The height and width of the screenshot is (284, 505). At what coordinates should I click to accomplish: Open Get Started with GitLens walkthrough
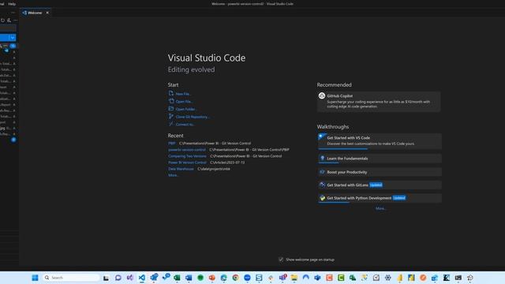(x=380, y=185)
